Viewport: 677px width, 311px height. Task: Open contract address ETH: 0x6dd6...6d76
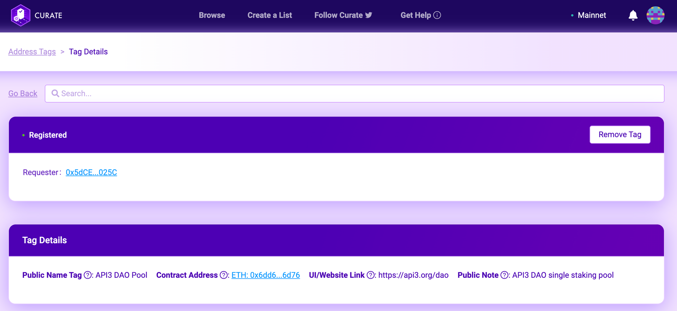[x=266, y=275]
